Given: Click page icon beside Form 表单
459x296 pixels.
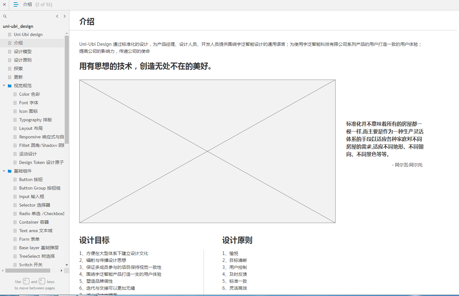Looking at the screenshot, I should pos(15,239).
